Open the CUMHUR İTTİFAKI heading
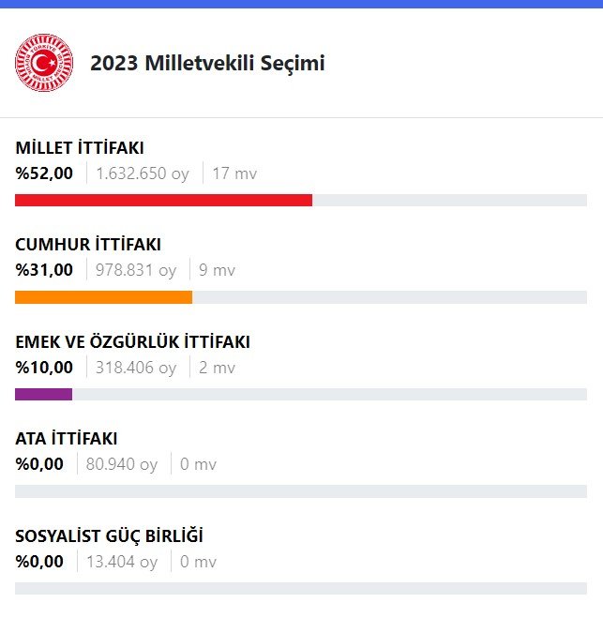Image resolution: width=603 pixels, height=633 pixels. (x=88, y=244)
